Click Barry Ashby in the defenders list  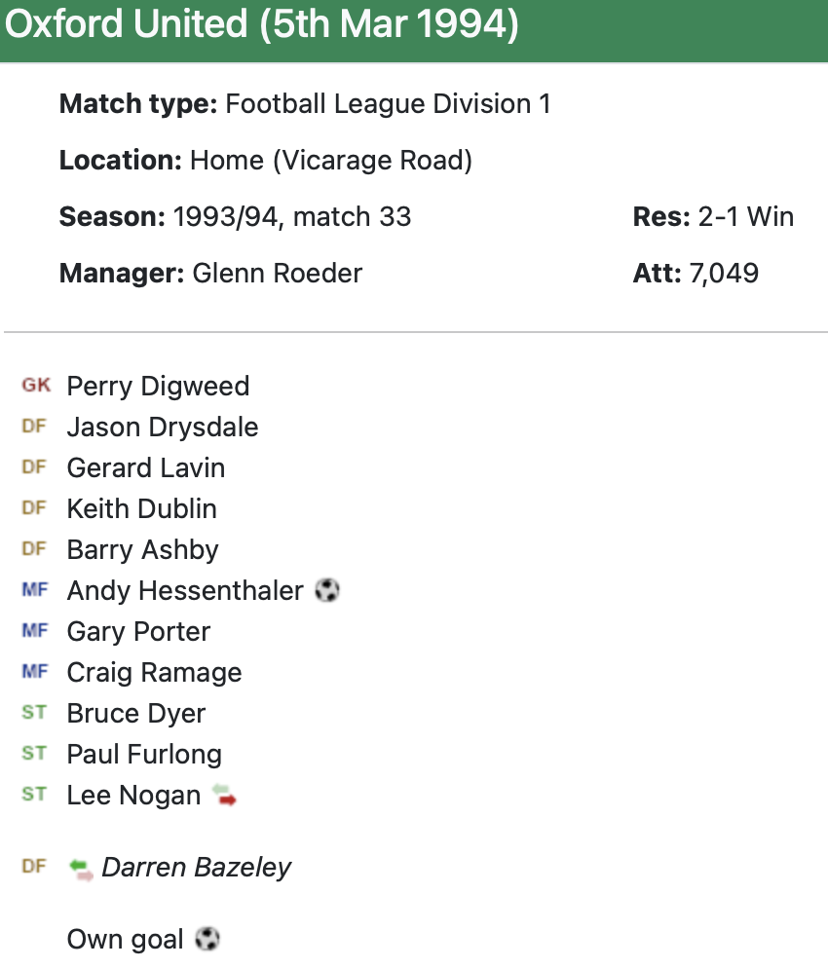click(142, 549)
